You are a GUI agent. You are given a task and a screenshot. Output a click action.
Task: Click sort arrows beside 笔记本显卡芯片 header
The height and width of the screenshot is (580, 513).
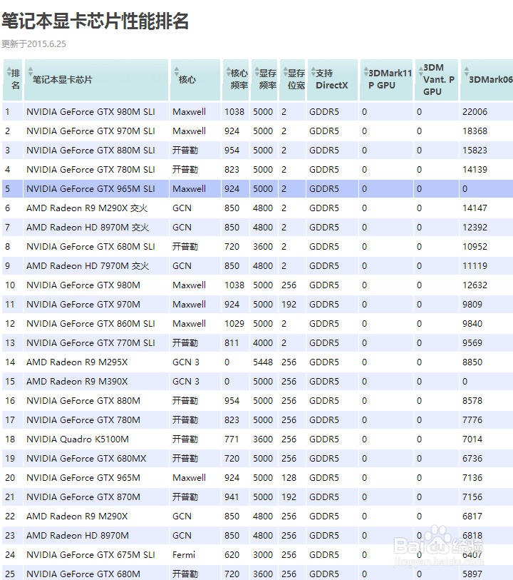31,71
